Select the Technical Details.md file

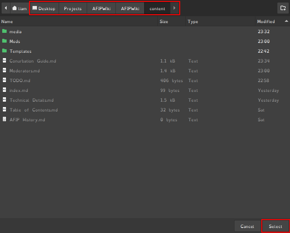pos(32,100)
